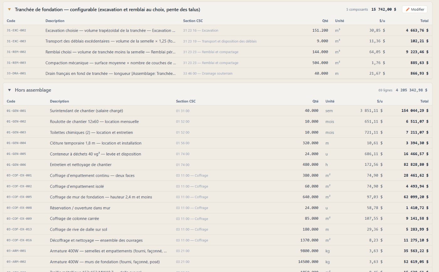Click Armature 400W murs de fondation row

click(x=218, y=262)
